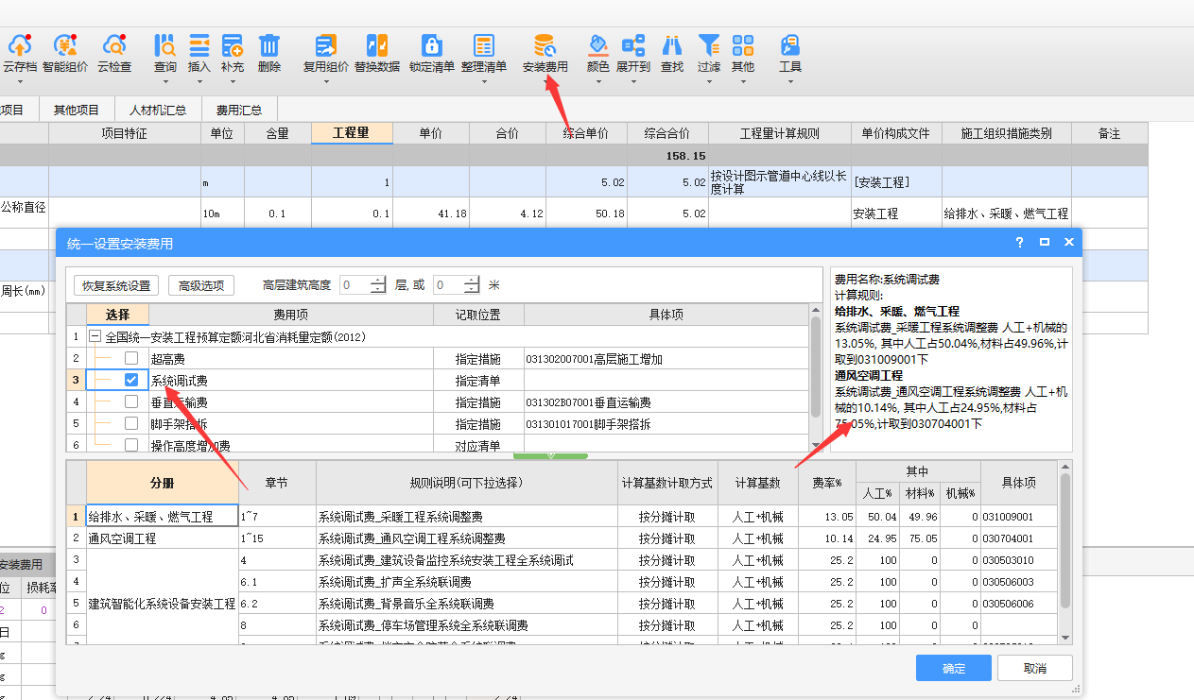Viewport: 1194px width, 700px height.
Task: Click cell 031302007001高层施工增加
Action: [666, 359]
